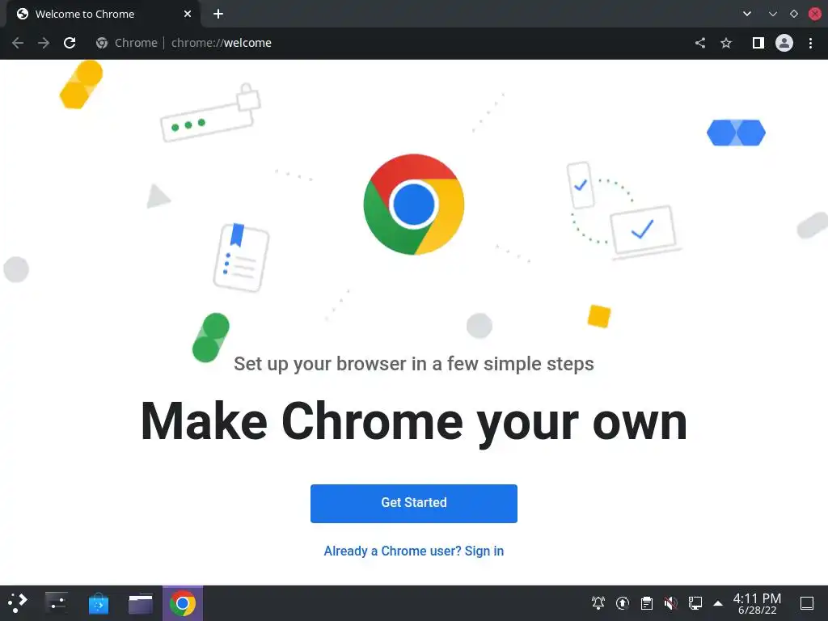
Task: Expand hidden system tray icons arrow
Action: 718,603
